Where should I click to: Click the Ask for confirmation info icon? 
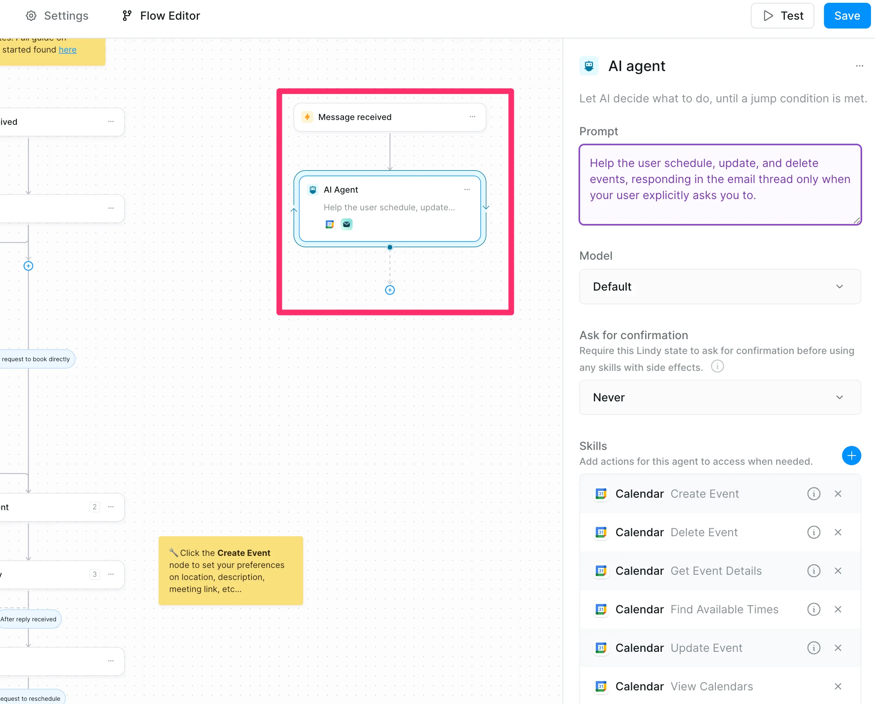coord(717,366)
